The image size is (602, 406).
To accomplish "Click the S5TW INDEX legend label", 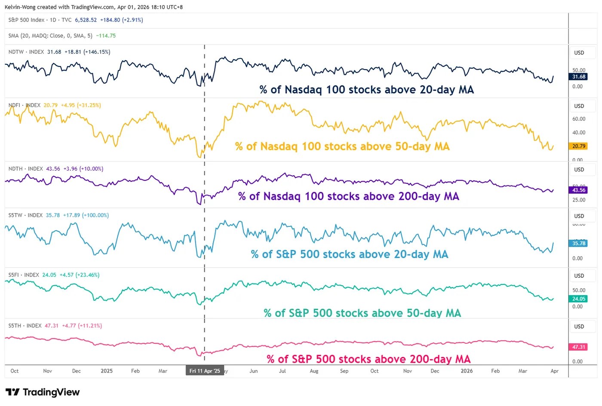I will click(x=25, y=215).
